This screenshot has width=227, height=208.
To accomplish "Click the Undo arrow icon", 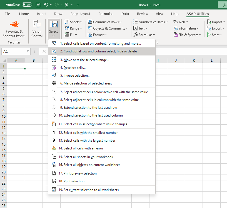I will point(46,5).
